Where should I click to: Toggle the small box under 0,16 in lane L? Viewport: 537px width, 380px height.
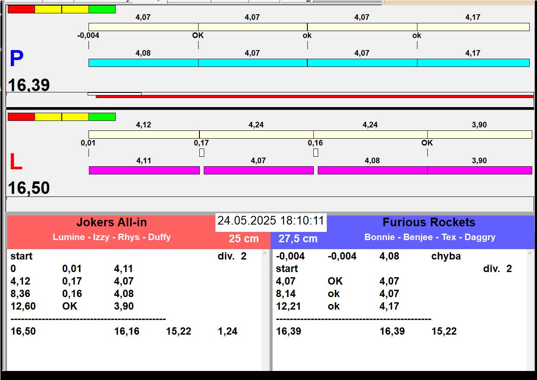click(316, 152)
